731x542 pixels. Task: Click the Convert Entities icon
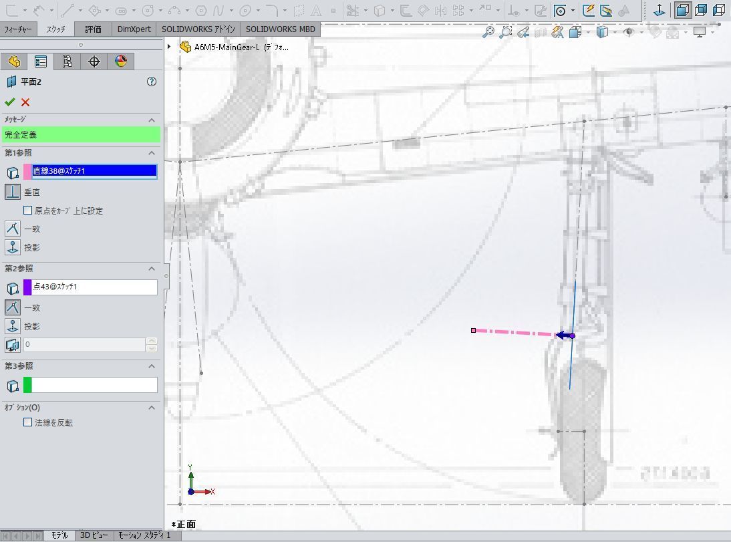tap(380, 10)
